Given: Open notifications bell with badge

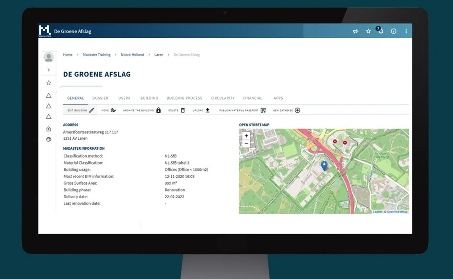Looking at the screenshot, I should [380, 31].
